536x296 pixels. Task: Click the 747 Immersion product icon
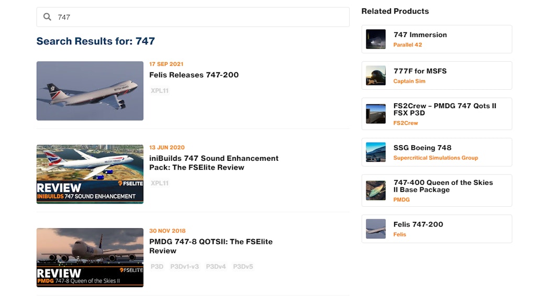[x=376, y=39]
